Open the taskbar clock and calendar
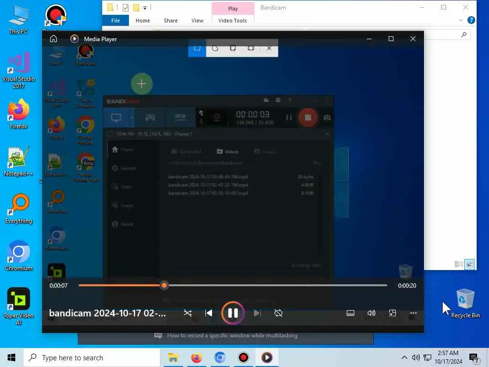This screenshot has width=489, height=367. click(448, 357)
